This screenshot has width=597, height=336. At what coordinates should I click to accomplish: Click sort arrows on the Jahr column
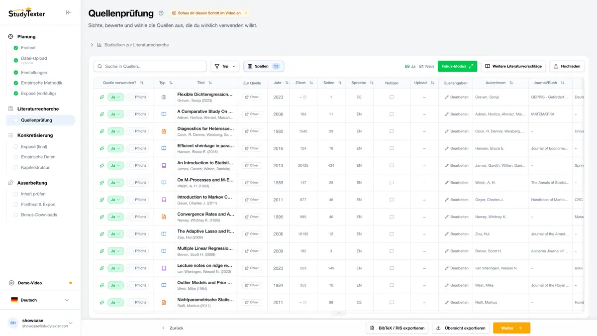[287, 83]
